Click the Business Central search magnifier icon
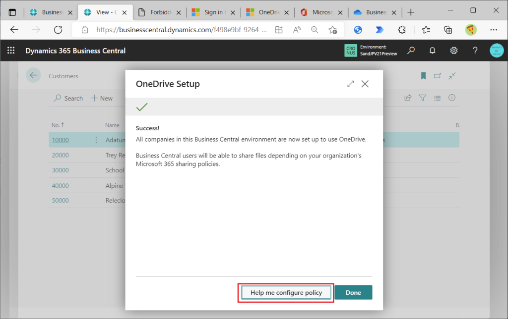The image size is (508, 319). pyautogui.click(x=411, y=51)
